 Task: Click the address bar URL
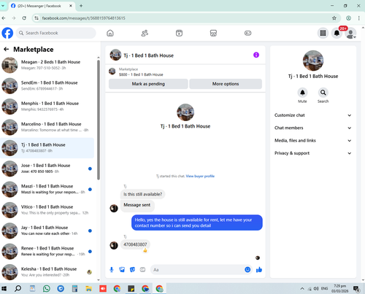[83, 18]
